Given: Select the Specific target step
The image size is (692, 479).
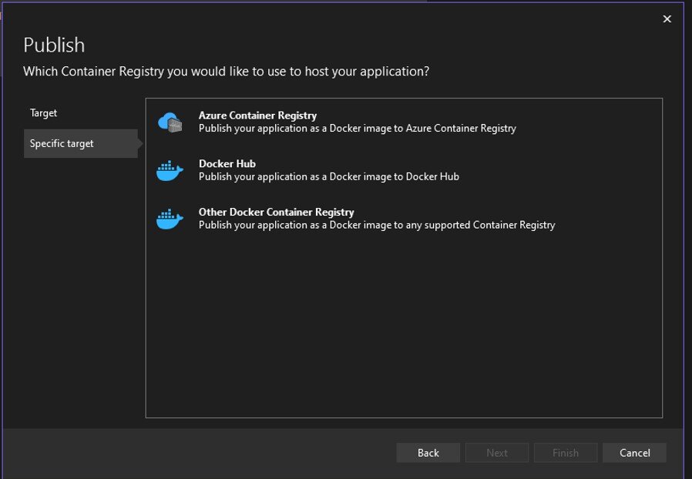Looking at the screenshot, I should pyautogui.click(x=62, y=143).
